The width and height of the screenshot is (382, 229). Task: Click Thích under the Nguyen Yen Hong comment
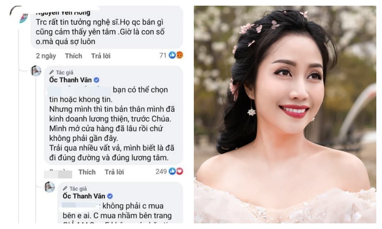[x=73, y=56]
